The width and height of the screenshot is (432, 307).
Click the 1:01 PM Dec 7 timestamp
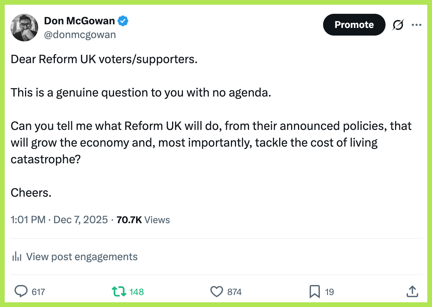59,220
